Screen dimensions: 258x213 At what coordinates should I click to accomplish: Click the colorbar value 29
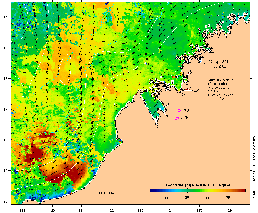(207, 197)
